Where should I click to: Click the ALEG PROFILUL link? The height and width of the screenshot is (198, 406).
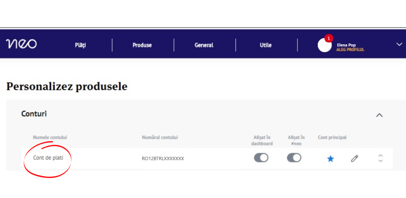350,49
